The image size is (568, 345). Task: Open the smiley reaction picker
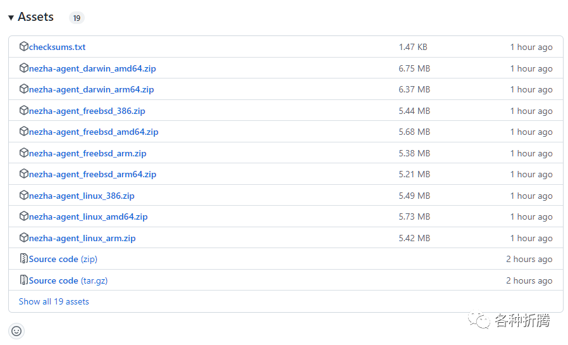pos(16,331)
